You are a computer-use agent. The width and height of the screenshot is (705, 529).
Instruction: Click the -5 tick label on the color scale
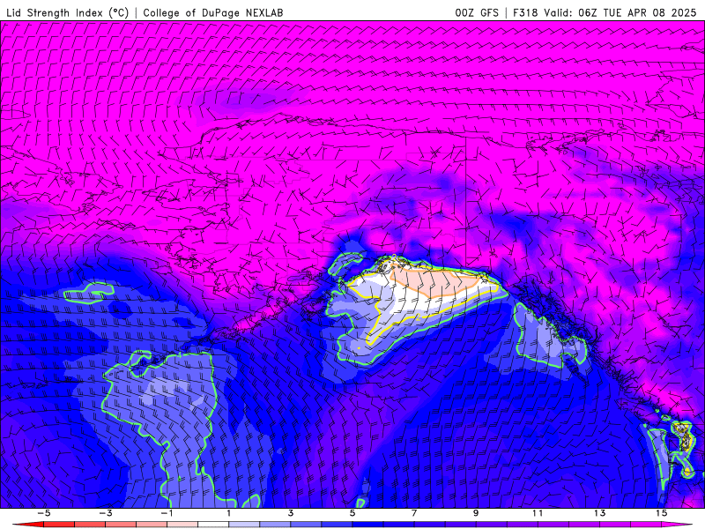point(43,513)
